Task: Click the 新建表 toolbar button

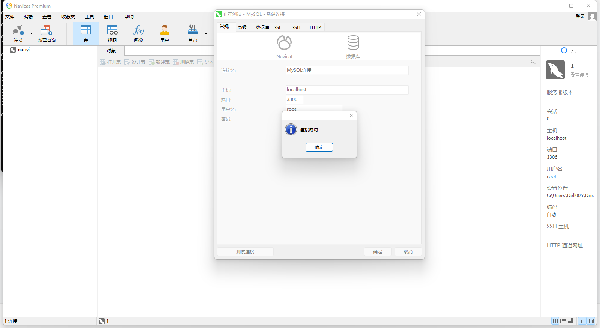Action: click(x=159, y=62)
